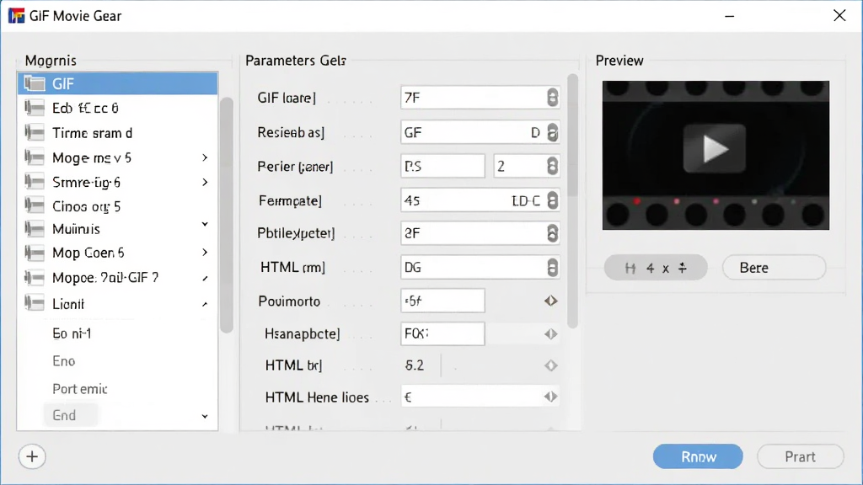Viewport: 863px width, 485px height.
Task: Select the Mopoe: ?oil-GIF ? list item
Action: coord(118,278)
